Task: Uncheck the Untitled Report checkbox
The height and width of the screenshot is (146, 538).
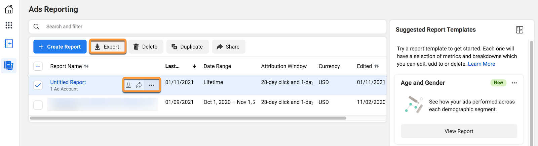Action: coord(38,85)
